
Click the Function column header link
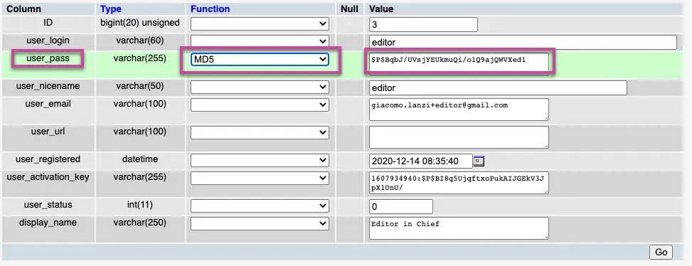pyautogui.click(x=210, y=9)
